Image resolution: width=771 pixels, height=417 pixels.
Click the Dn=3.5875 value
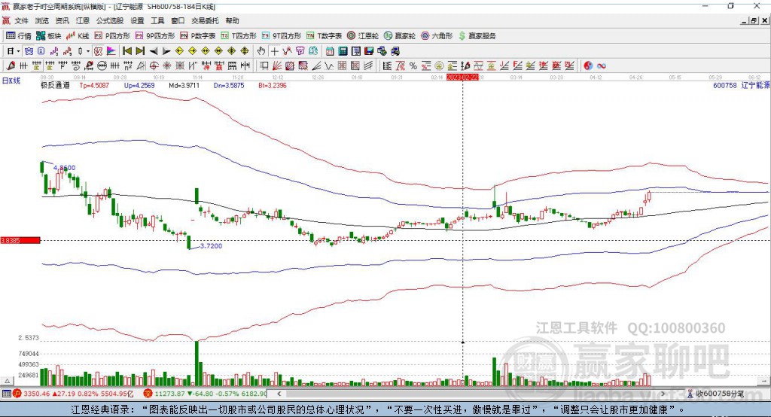click(229, 85)
